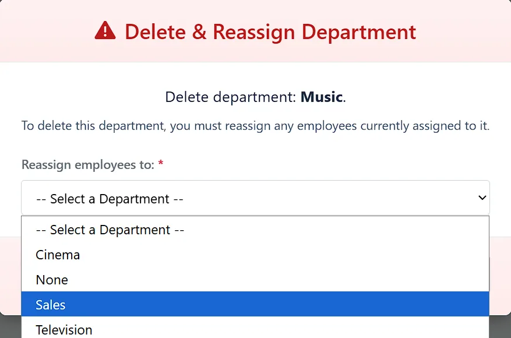This screenshot has width=511, height=338.
Task: Click the 'Delete & Reassign Department' dialog title
Action: [272, 31]
